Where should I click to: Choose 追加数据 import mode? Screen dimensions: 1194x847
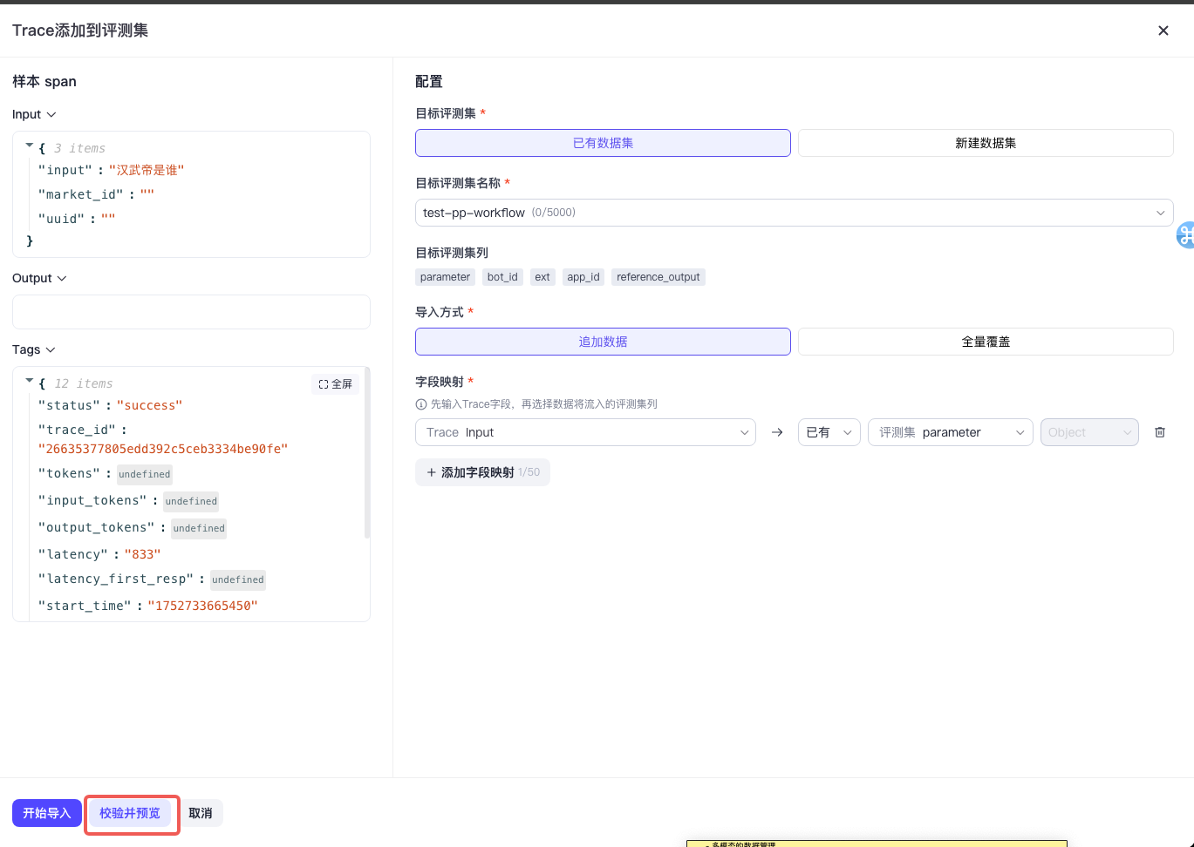coord(603,342)
